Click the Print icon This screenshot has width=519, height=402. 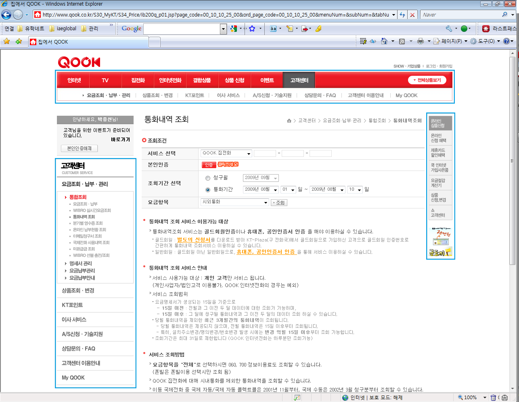420,41
